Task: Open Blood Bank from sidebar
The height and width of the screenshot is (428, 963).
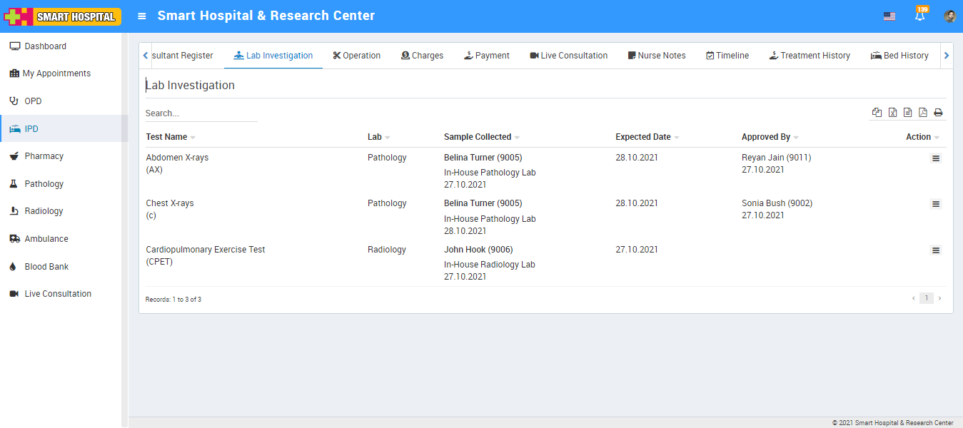Action: tap(46, 267)
